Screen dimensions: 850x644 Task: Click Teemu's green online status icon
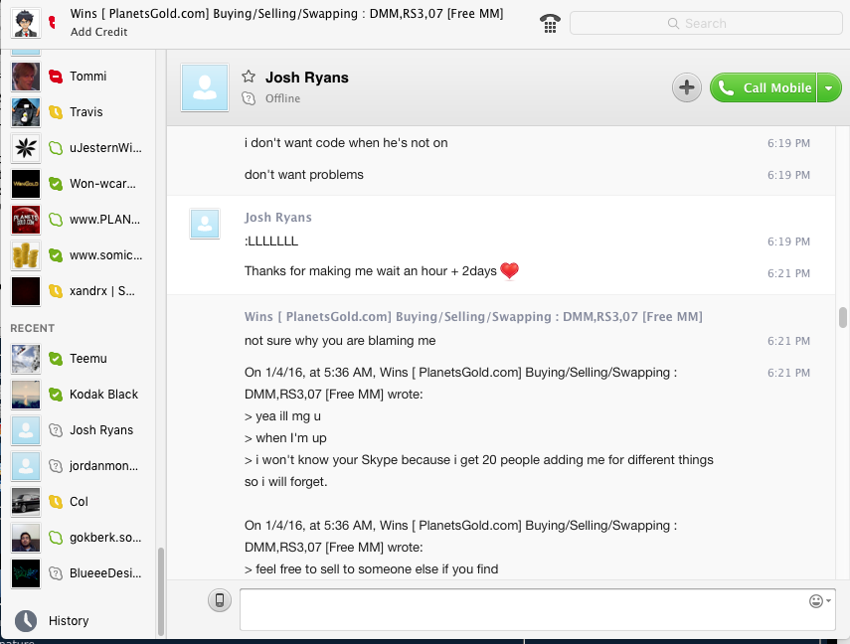[56, 359]
